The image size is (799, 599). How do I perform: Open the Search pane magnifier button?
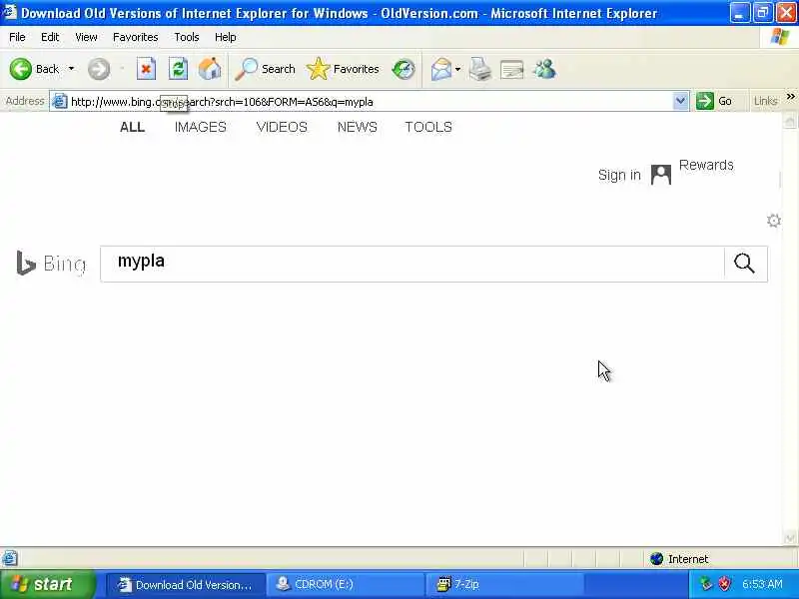tap(265, 69)
